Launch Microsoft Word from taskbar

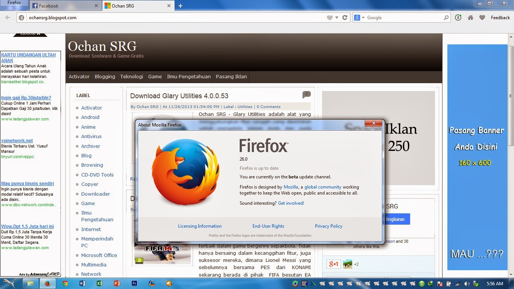(82, 283)
